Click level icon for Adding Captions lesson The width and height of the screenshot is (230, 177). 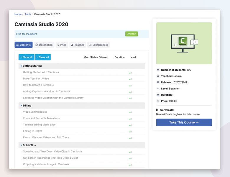point(131,92)
